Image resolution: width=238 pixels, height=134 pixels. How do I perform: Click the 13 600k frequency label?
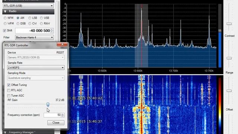(102, 71)
